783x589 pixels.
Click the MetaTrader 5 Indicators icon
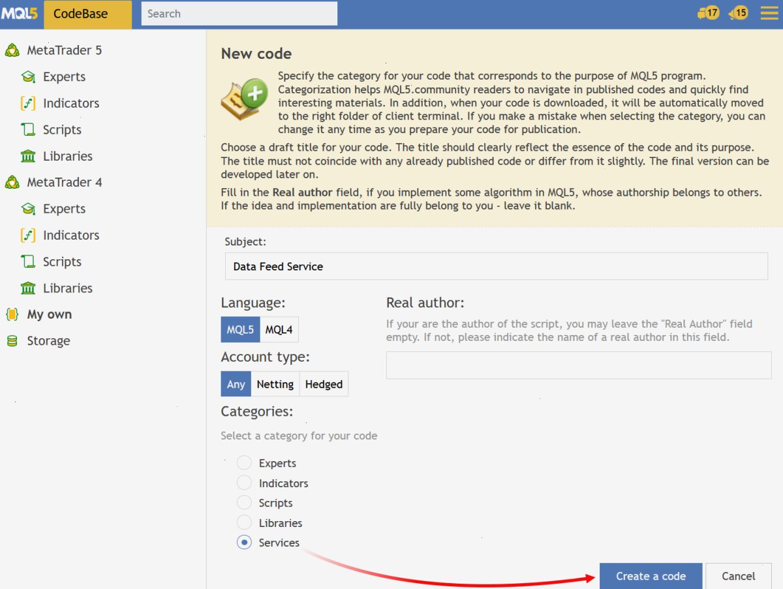click(28, 103)
